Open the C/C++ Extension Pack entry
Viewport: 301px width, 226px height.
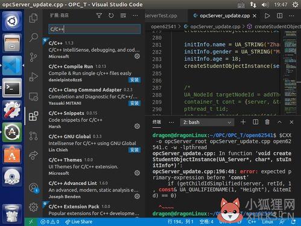pos(93,210)
